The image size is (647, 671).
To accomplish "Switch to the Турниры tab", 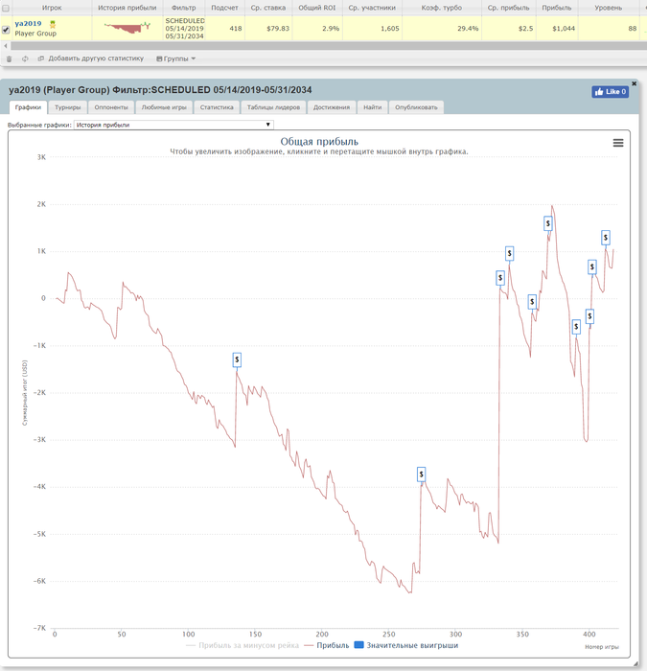I will (x=68, y=107).
